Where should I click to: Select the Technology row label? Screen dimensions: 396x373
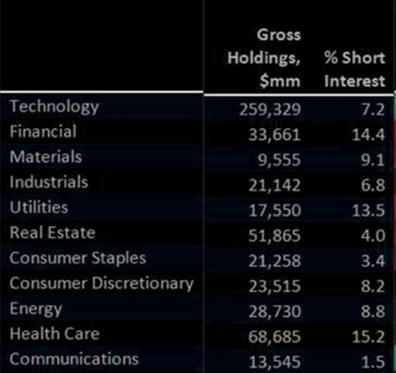[54, 106]
